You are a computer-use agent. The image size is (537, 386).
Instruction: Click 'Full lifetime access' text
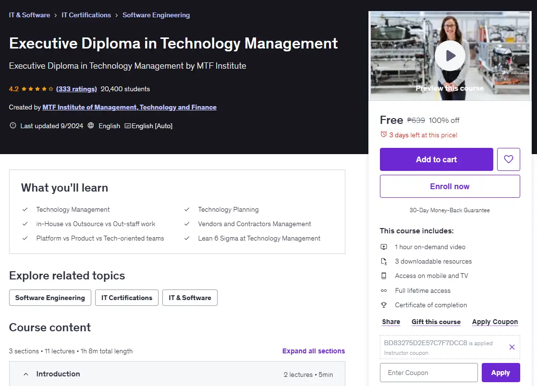[423, 290]
